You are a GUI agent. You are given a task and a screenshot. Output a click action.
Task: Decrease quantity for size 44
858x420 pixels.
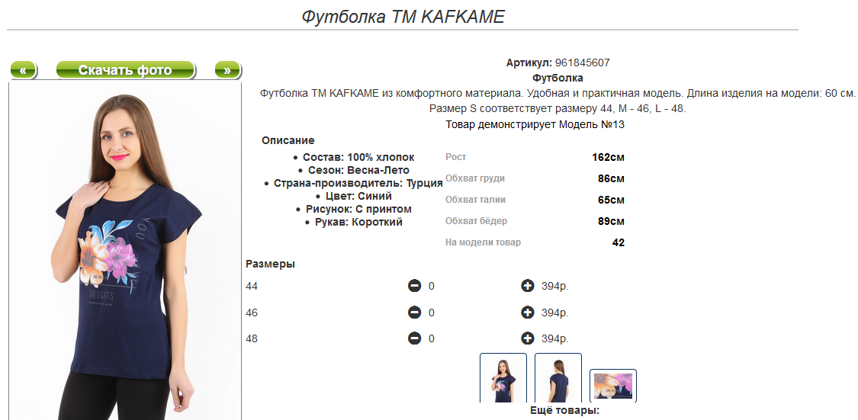[415, 286]
